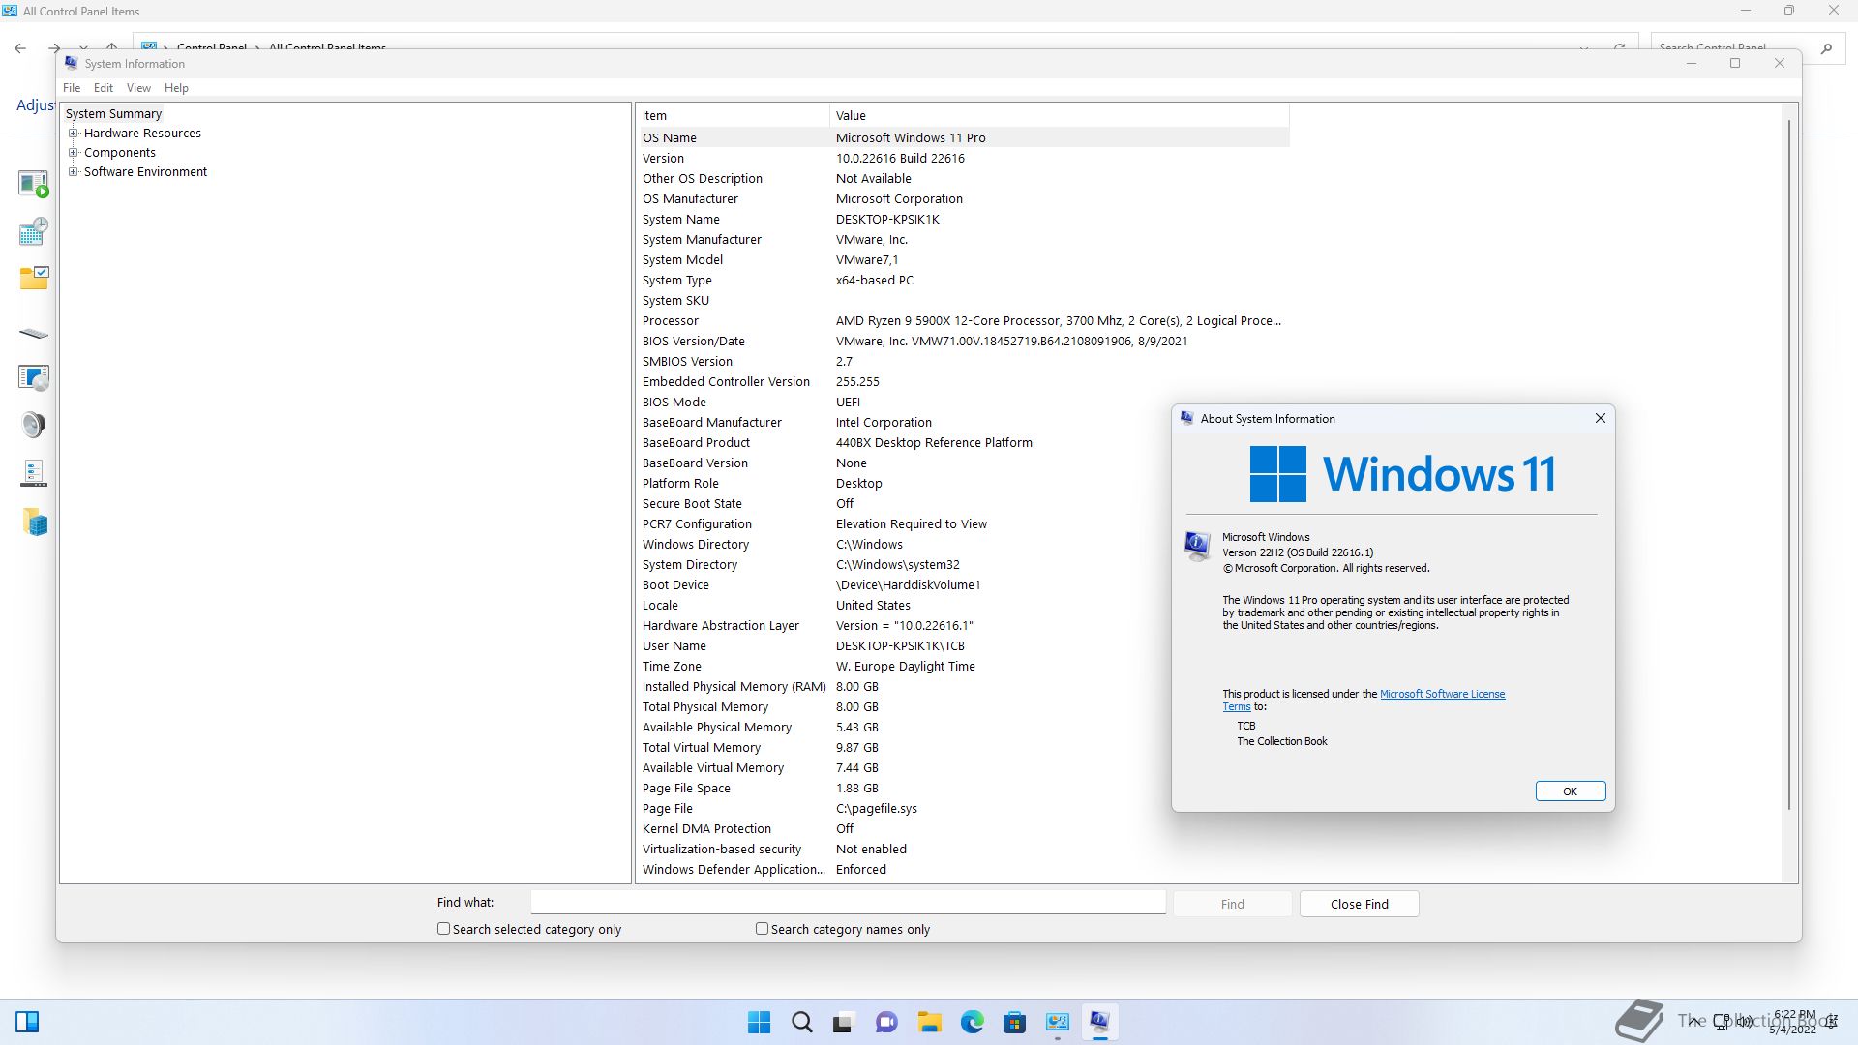Open Microsoft Store from taskbar
Viewport: 1858px width, 1045px height.
1014,1022
